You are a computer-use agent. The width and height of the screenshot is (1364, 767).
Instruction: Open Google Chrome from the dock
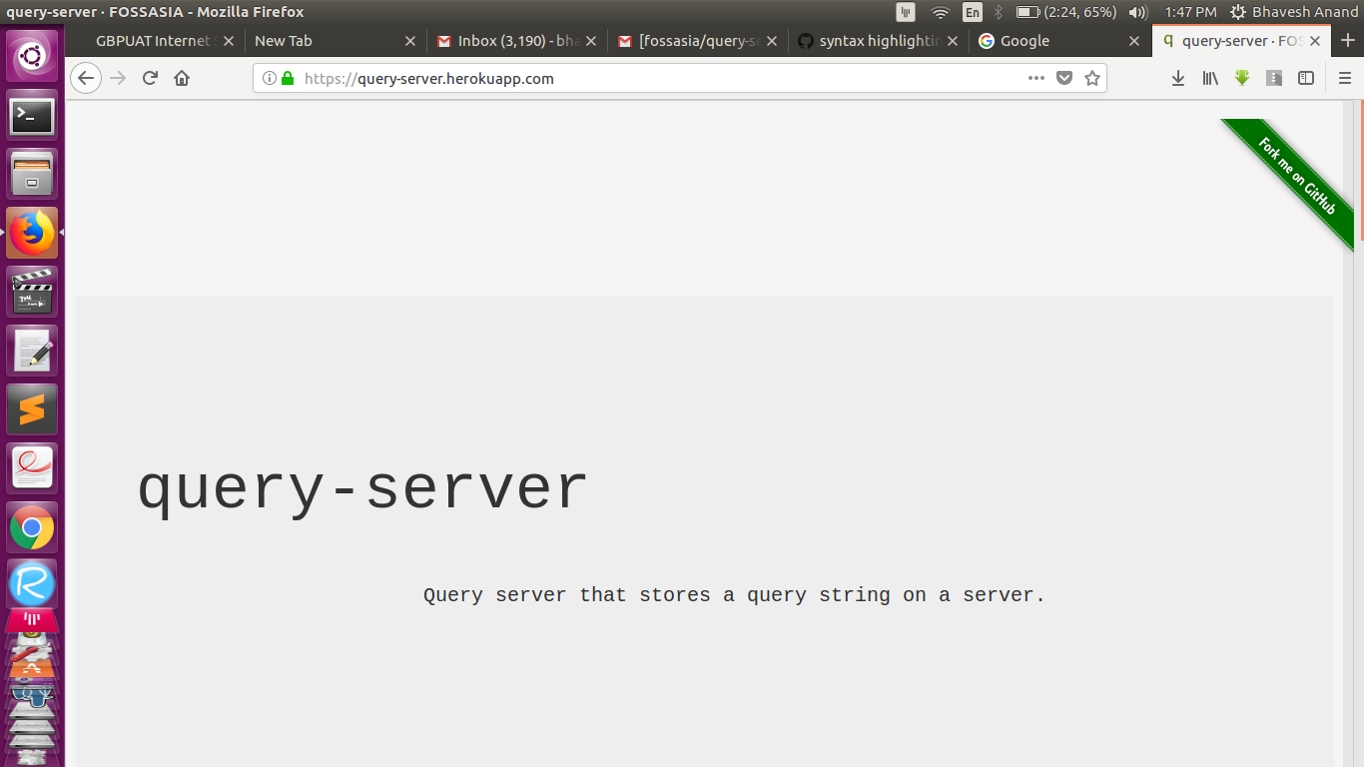(32, 527)
